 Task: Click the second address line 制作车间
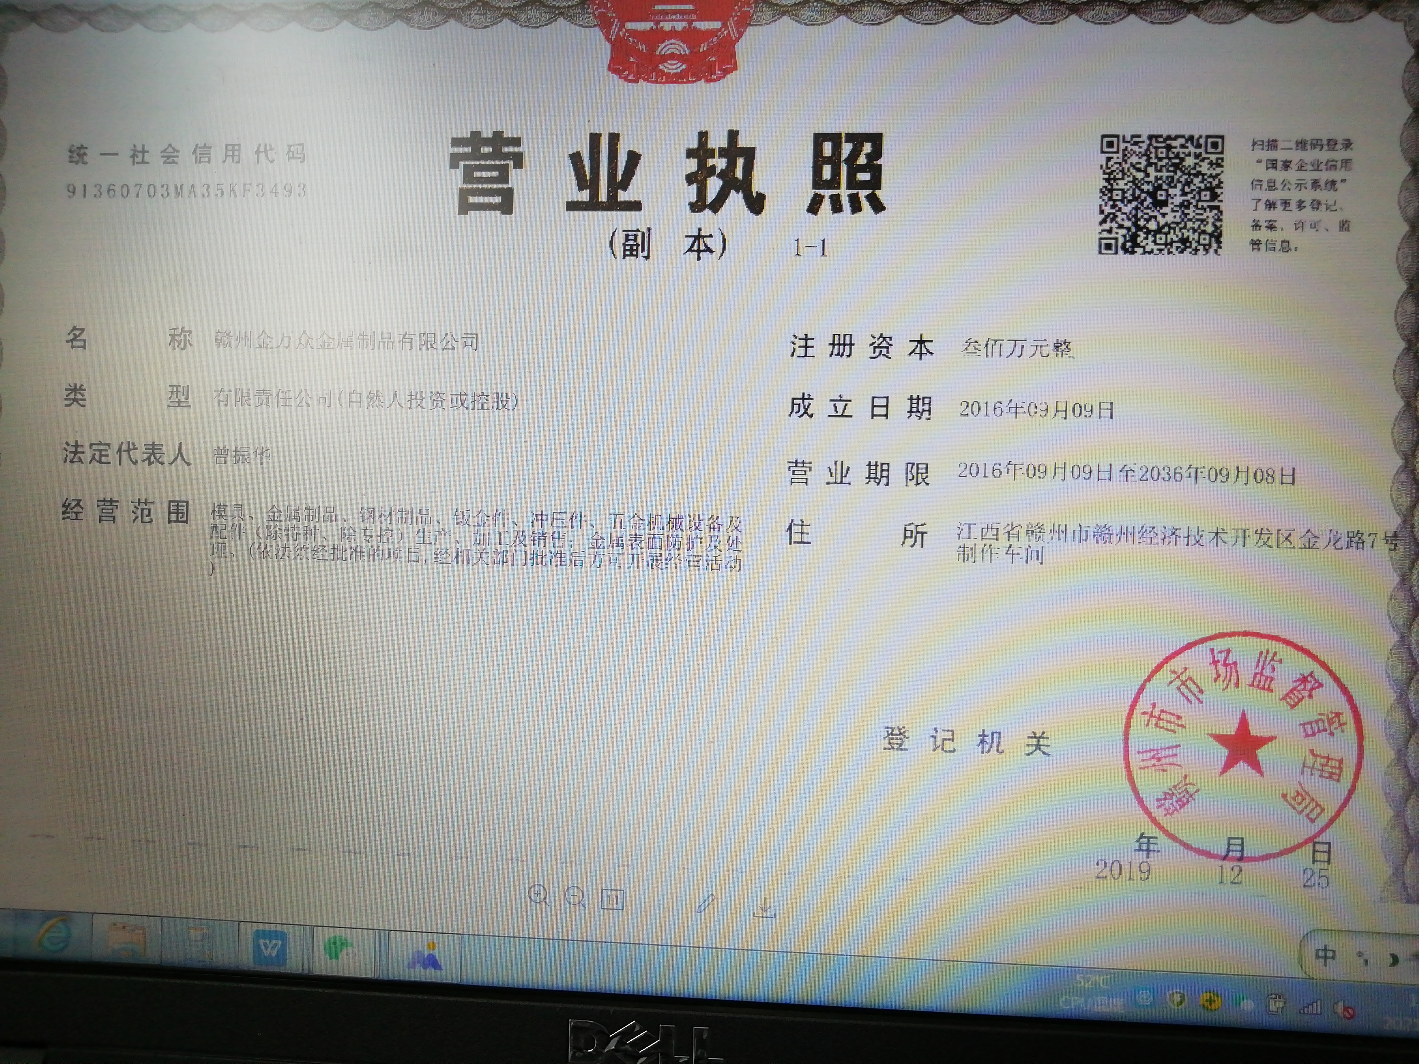point(1000,554)
